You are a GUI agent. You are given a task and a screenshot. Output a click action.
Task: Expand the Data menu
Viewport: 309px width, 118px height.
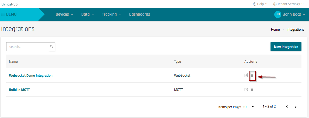tap(87, 15)
